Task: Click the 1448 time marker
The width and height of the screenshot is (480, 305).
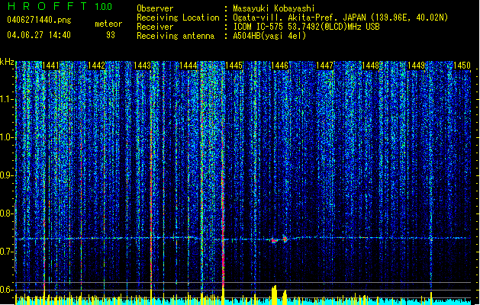Action: pyautogui.click(x=370, y=66)
